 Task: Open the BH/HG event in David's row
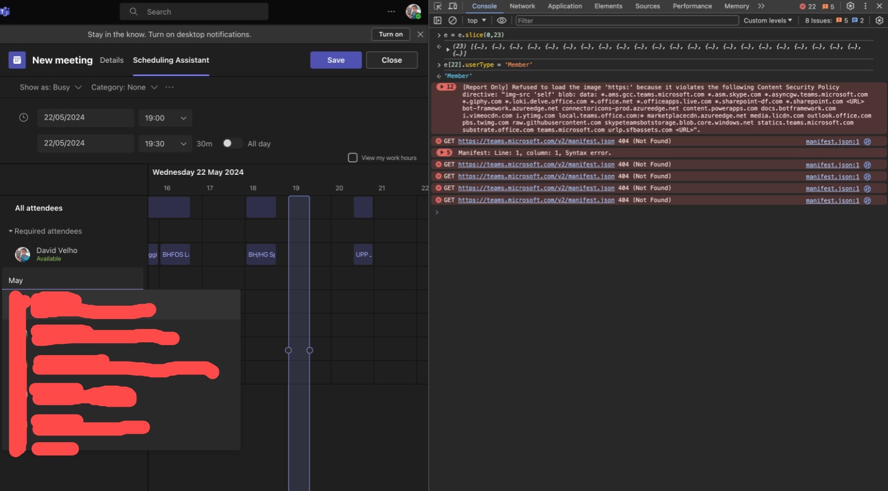(x=261, y=254)
